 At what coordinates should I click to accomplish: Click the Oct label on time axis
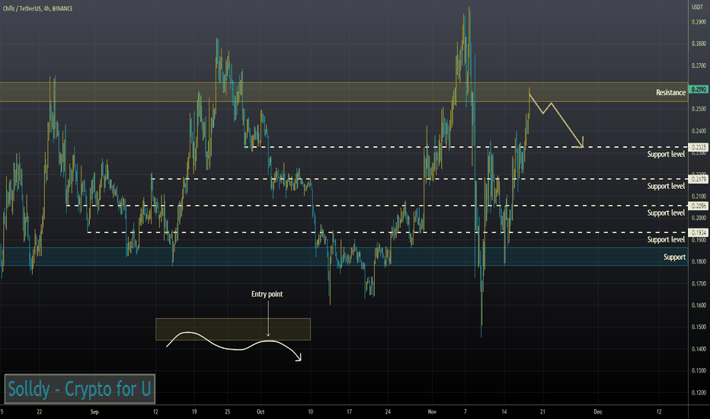[261, 411]
